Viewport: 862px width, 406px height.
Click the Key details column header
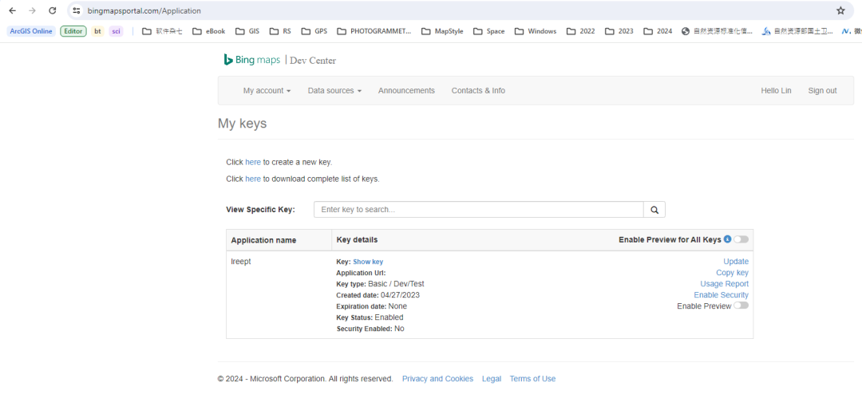pyautogui.click(x=357, y=239)
